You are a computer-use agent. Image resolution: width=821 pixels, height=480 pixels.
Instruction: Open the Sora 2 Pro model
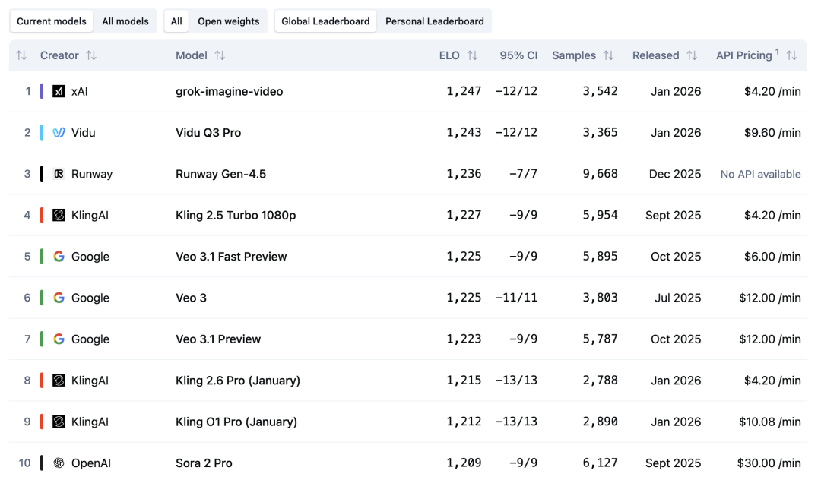204,463
